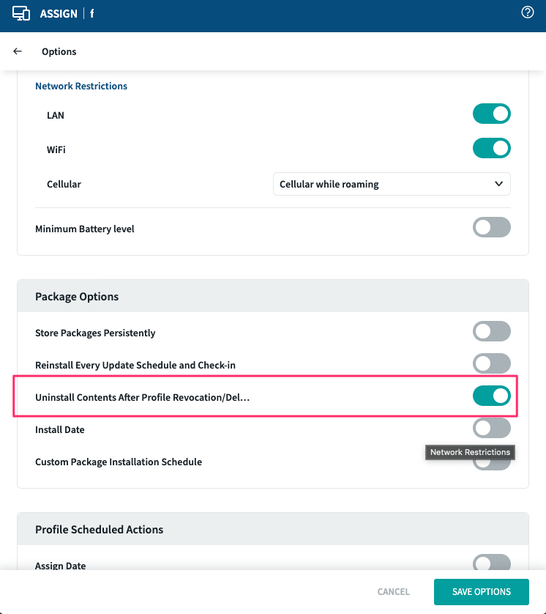Turn off the WiFi switch

click(x=491, y=149)
